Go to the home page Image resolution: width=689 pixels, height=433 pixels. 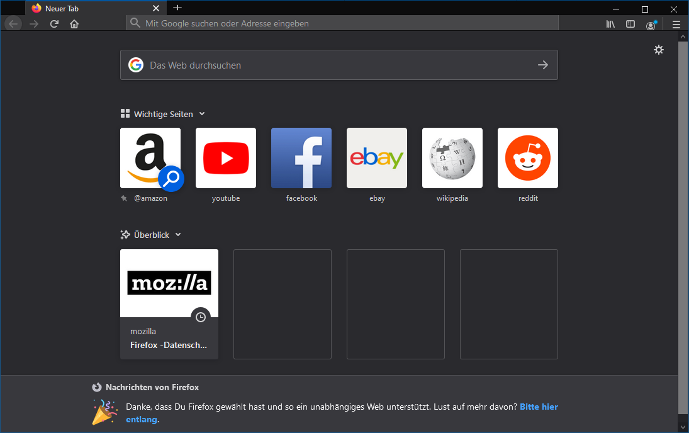pos(74,24)
